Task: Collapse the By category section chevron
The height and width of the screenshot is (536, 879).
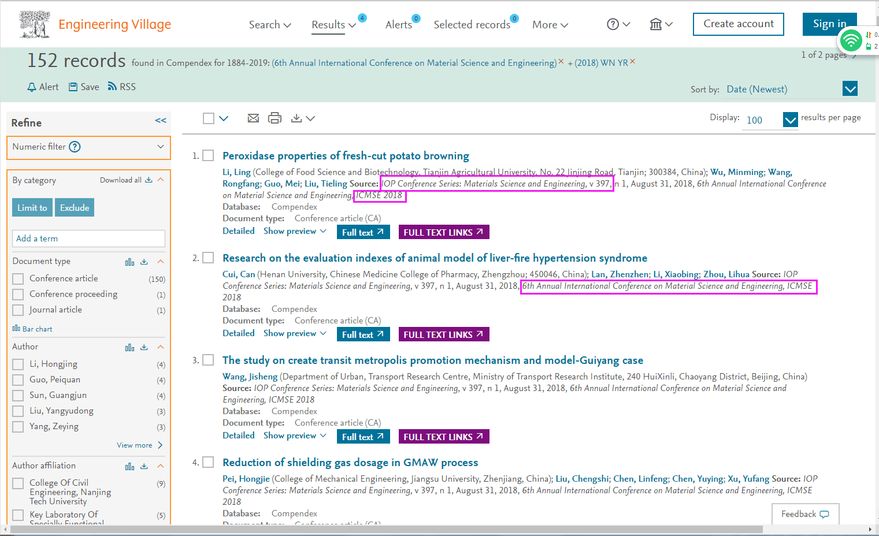Action: [161, 180]
